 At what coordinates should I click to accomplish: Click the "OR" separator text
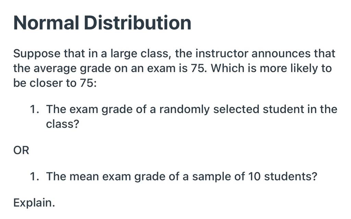21,150
